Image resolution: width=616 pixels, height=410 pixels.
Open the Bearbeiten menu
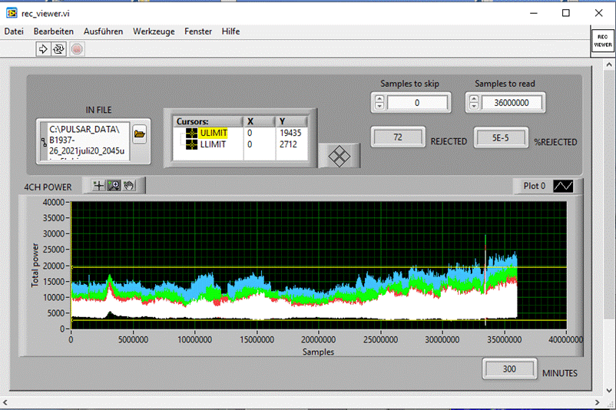tap(54, 31)
